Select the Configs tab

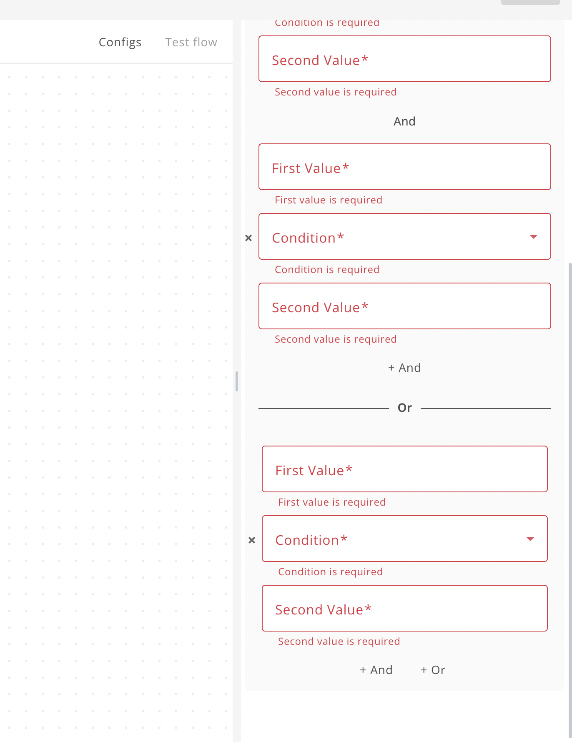tap(120, 42)
